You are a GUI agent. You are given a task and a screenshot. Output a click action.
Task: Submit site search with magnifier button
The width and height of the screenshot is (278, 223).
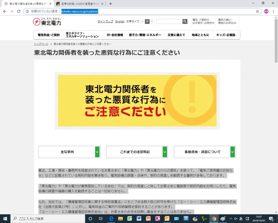pyautogui.click(x=185, y=21)
